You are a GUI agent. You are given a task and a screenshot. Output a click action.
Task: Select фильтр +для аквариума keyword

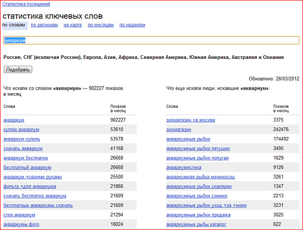coord(30,186)
